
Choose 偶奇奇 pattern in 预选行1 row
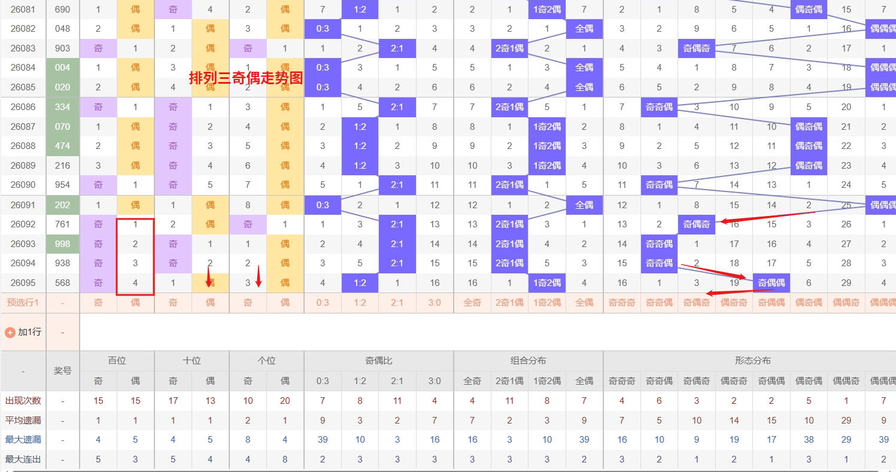pos(734,303)
